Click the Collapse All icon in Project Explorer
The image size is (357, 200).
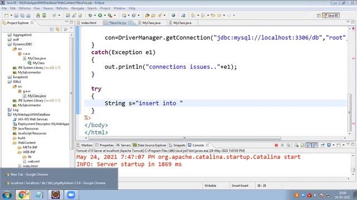point(52,29)
